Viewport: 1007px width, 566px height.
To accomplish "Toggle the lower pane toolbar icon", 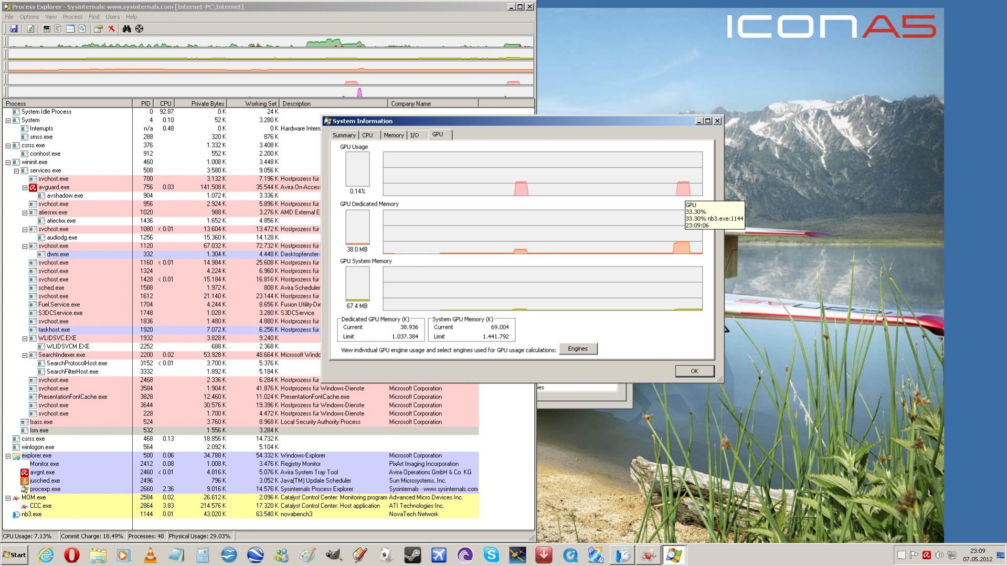I will (x=70, y=29).
